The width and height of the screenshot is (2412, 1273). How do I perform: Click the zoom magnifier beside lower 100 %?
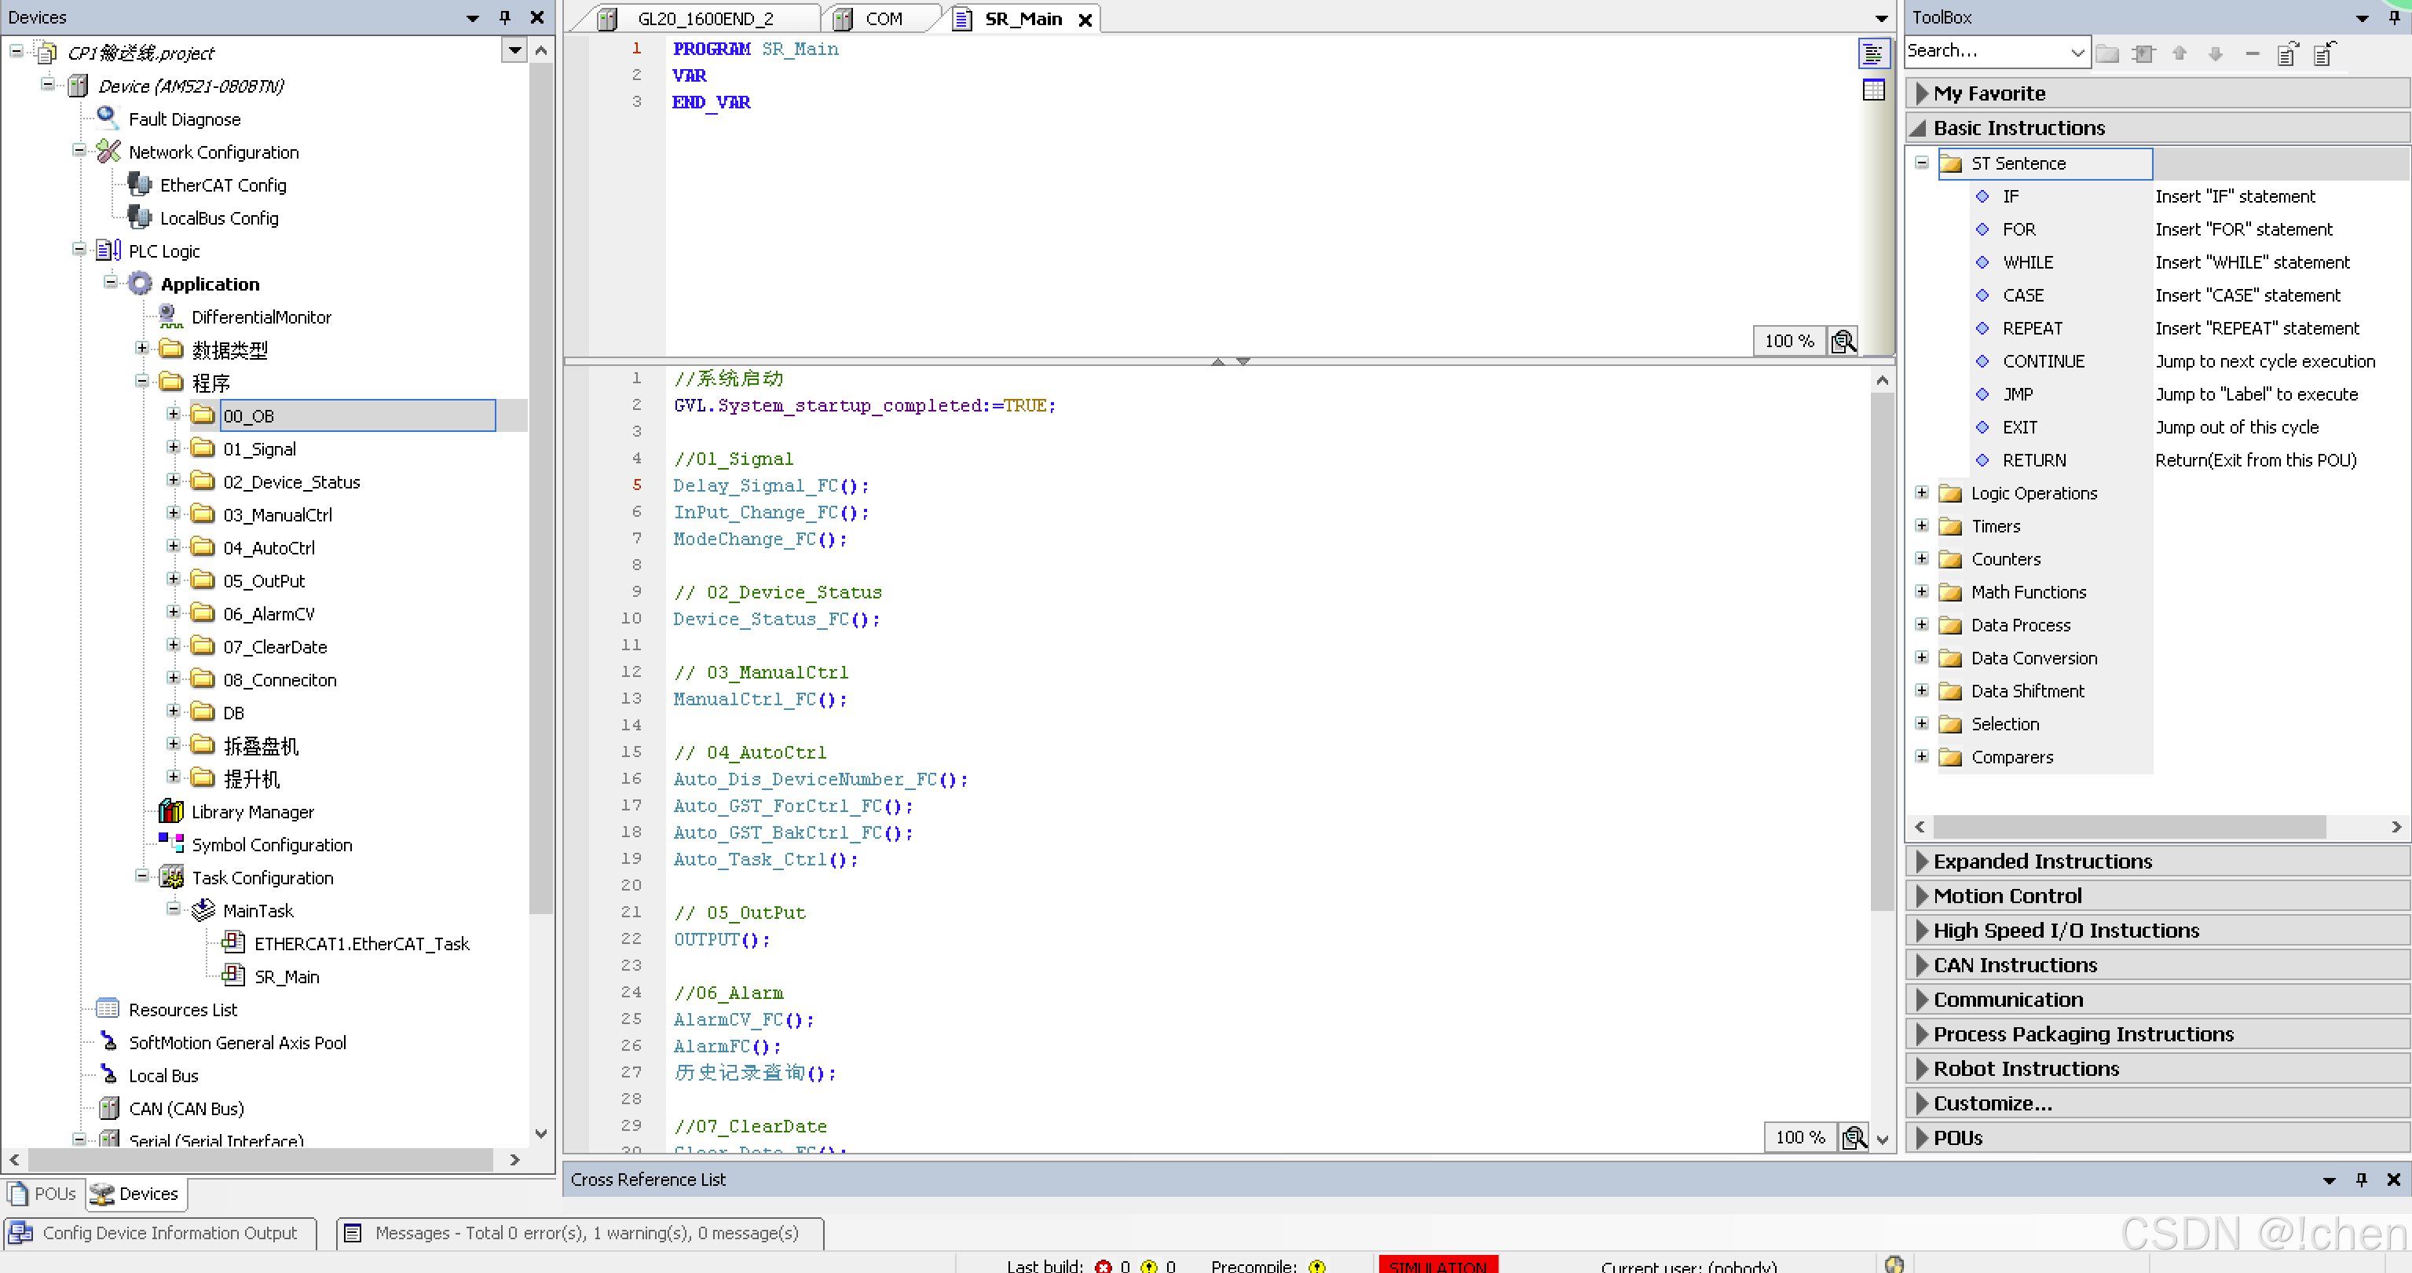click(x=1853, y=1136)
